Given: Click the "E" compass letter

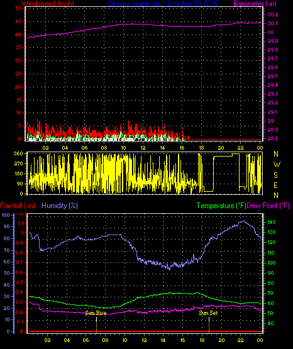Looking at the screenshot, I should (275, 185).
